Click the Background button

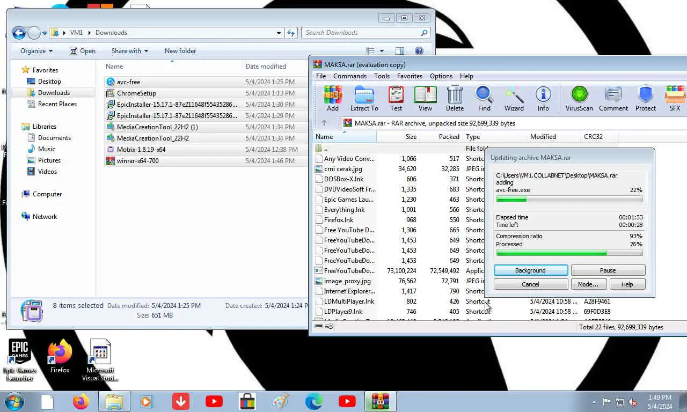pos(530,270)
